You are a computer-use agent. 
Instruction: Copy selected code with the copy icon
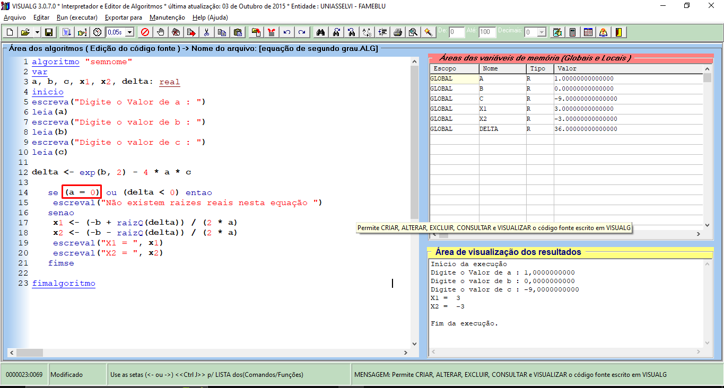222,32
